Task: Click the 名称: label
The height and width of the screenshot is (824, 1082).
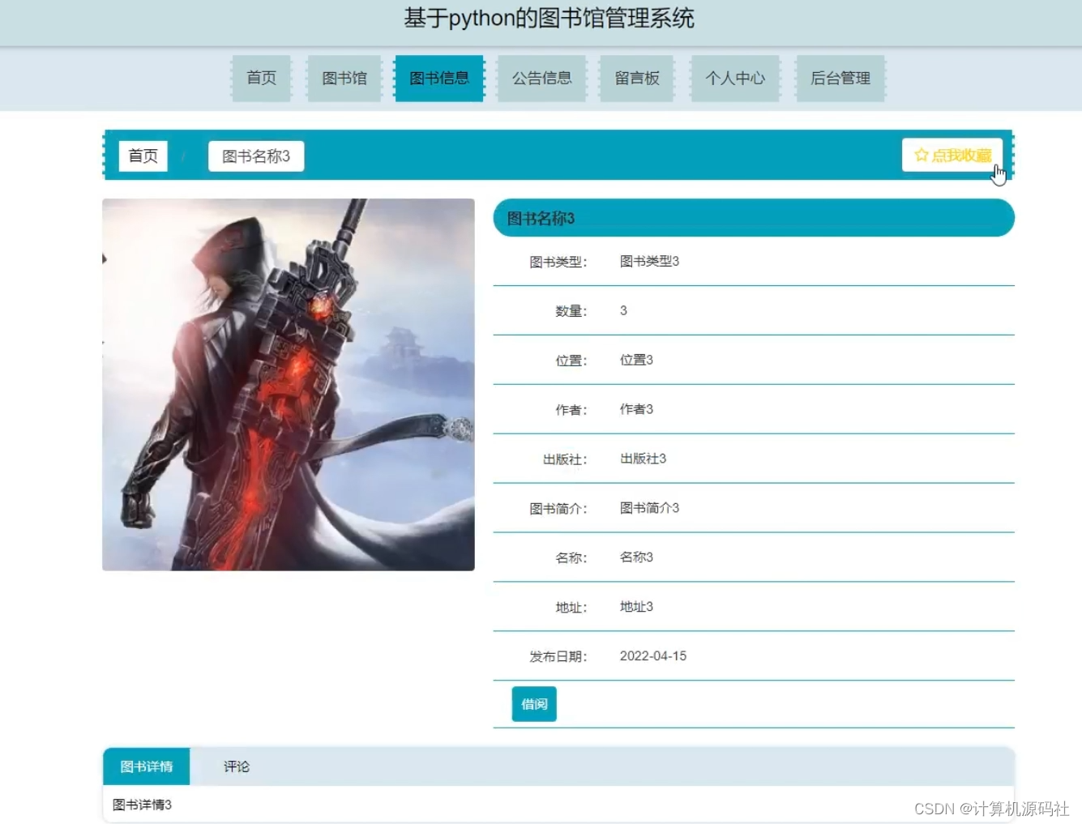Action: 571,558
